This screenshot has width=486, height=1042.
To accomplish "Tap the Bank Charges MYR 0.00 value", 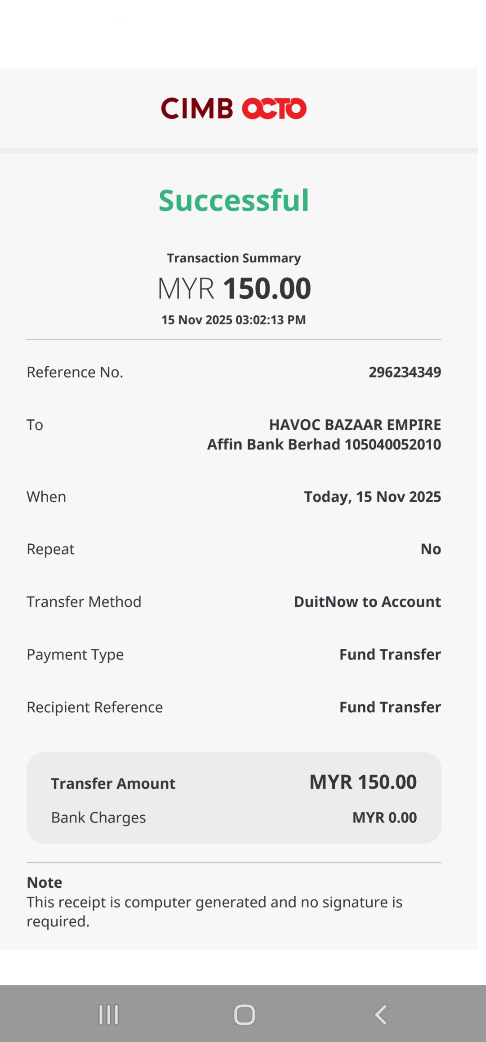I will (384, 817).
